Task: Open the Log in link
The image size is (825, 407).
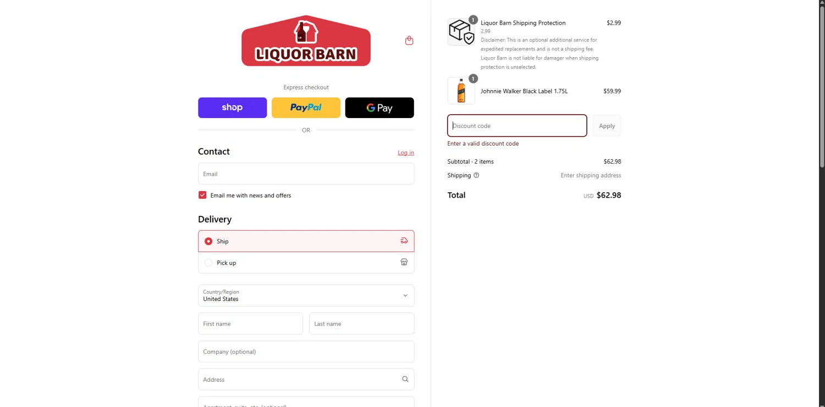Action: pyautogui.click(x=406, y=153)
